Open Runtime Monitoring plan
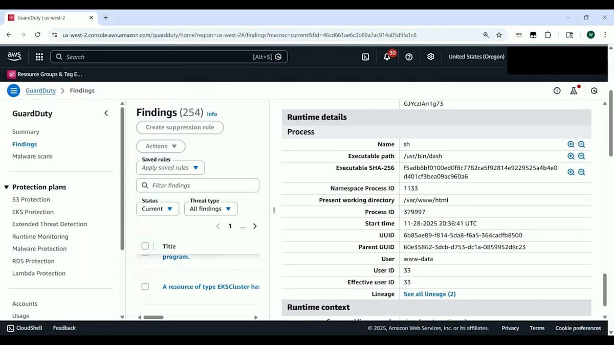The height and width of the screenshot is (345, 614). tap(40, 237)
